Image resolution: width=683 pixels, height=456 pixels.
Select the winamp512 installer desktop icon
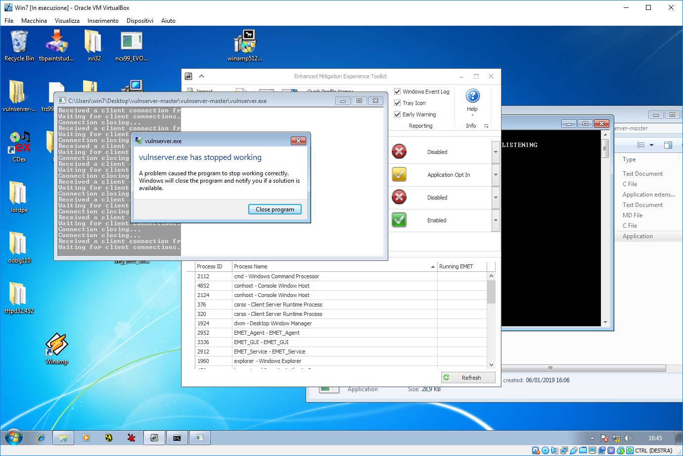245,46
